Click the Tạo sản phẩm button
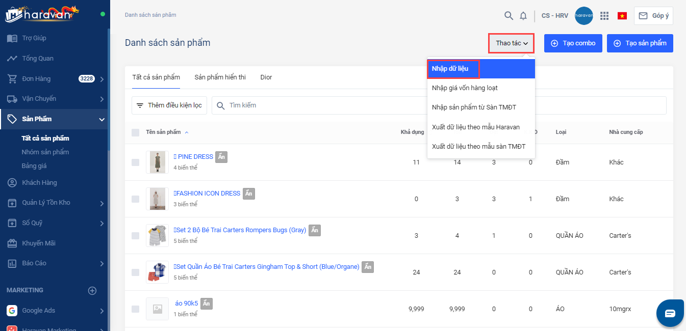Viewport: 686px width, 331px height. pos(640,43)
